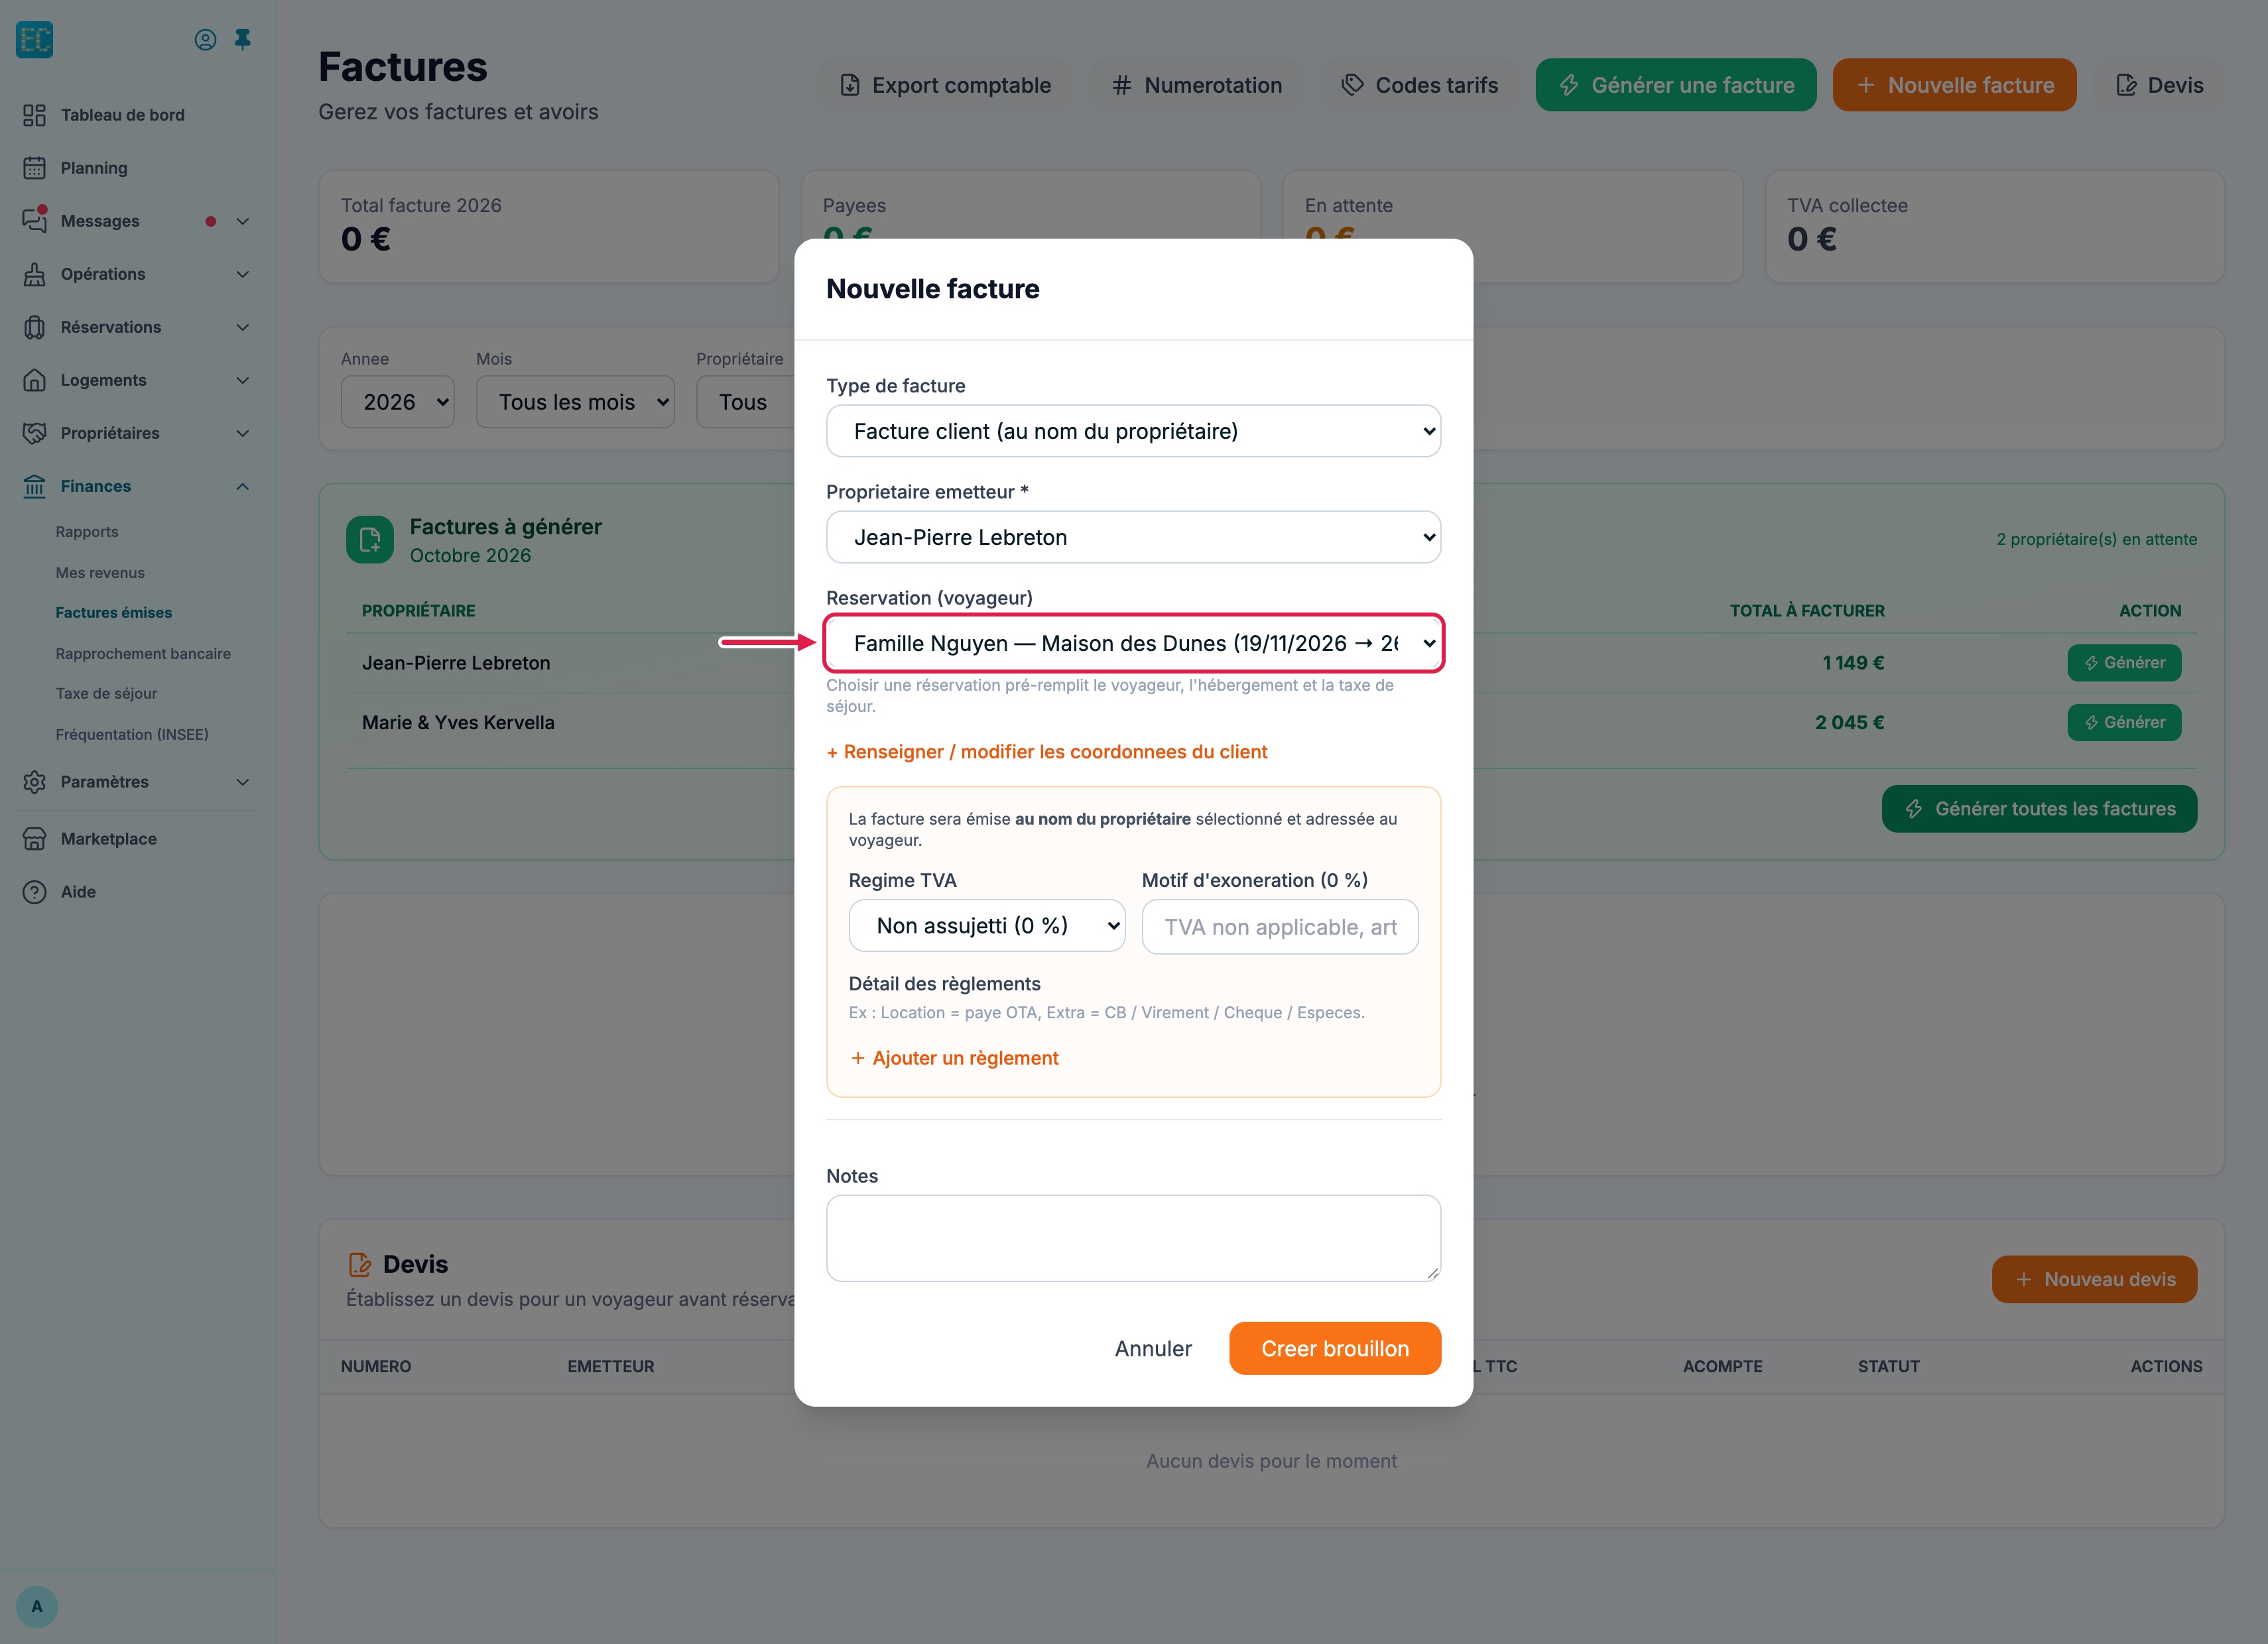2268x1644 pixels.
Task: Click the user avatar labeled A
Action: [37, 1606]
